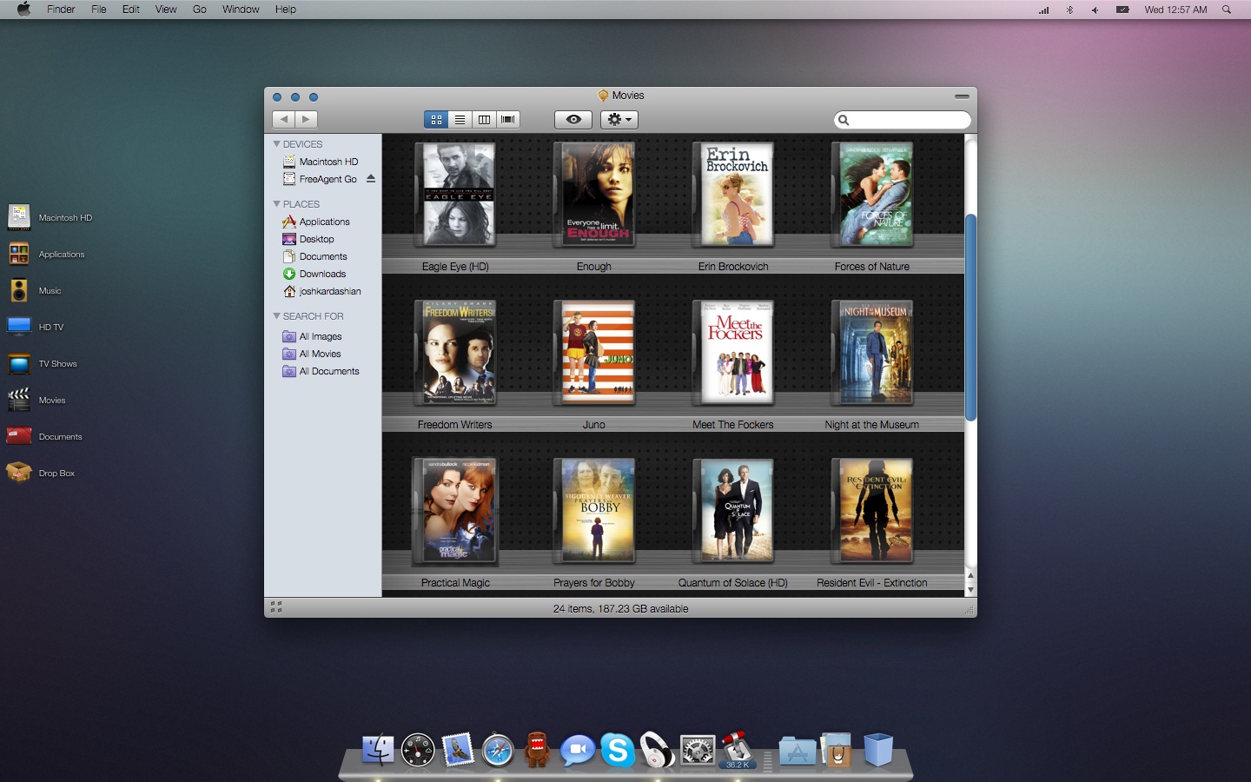Switch to column view in Finder toolbar

pyautogui.click(x=484, y=120)
